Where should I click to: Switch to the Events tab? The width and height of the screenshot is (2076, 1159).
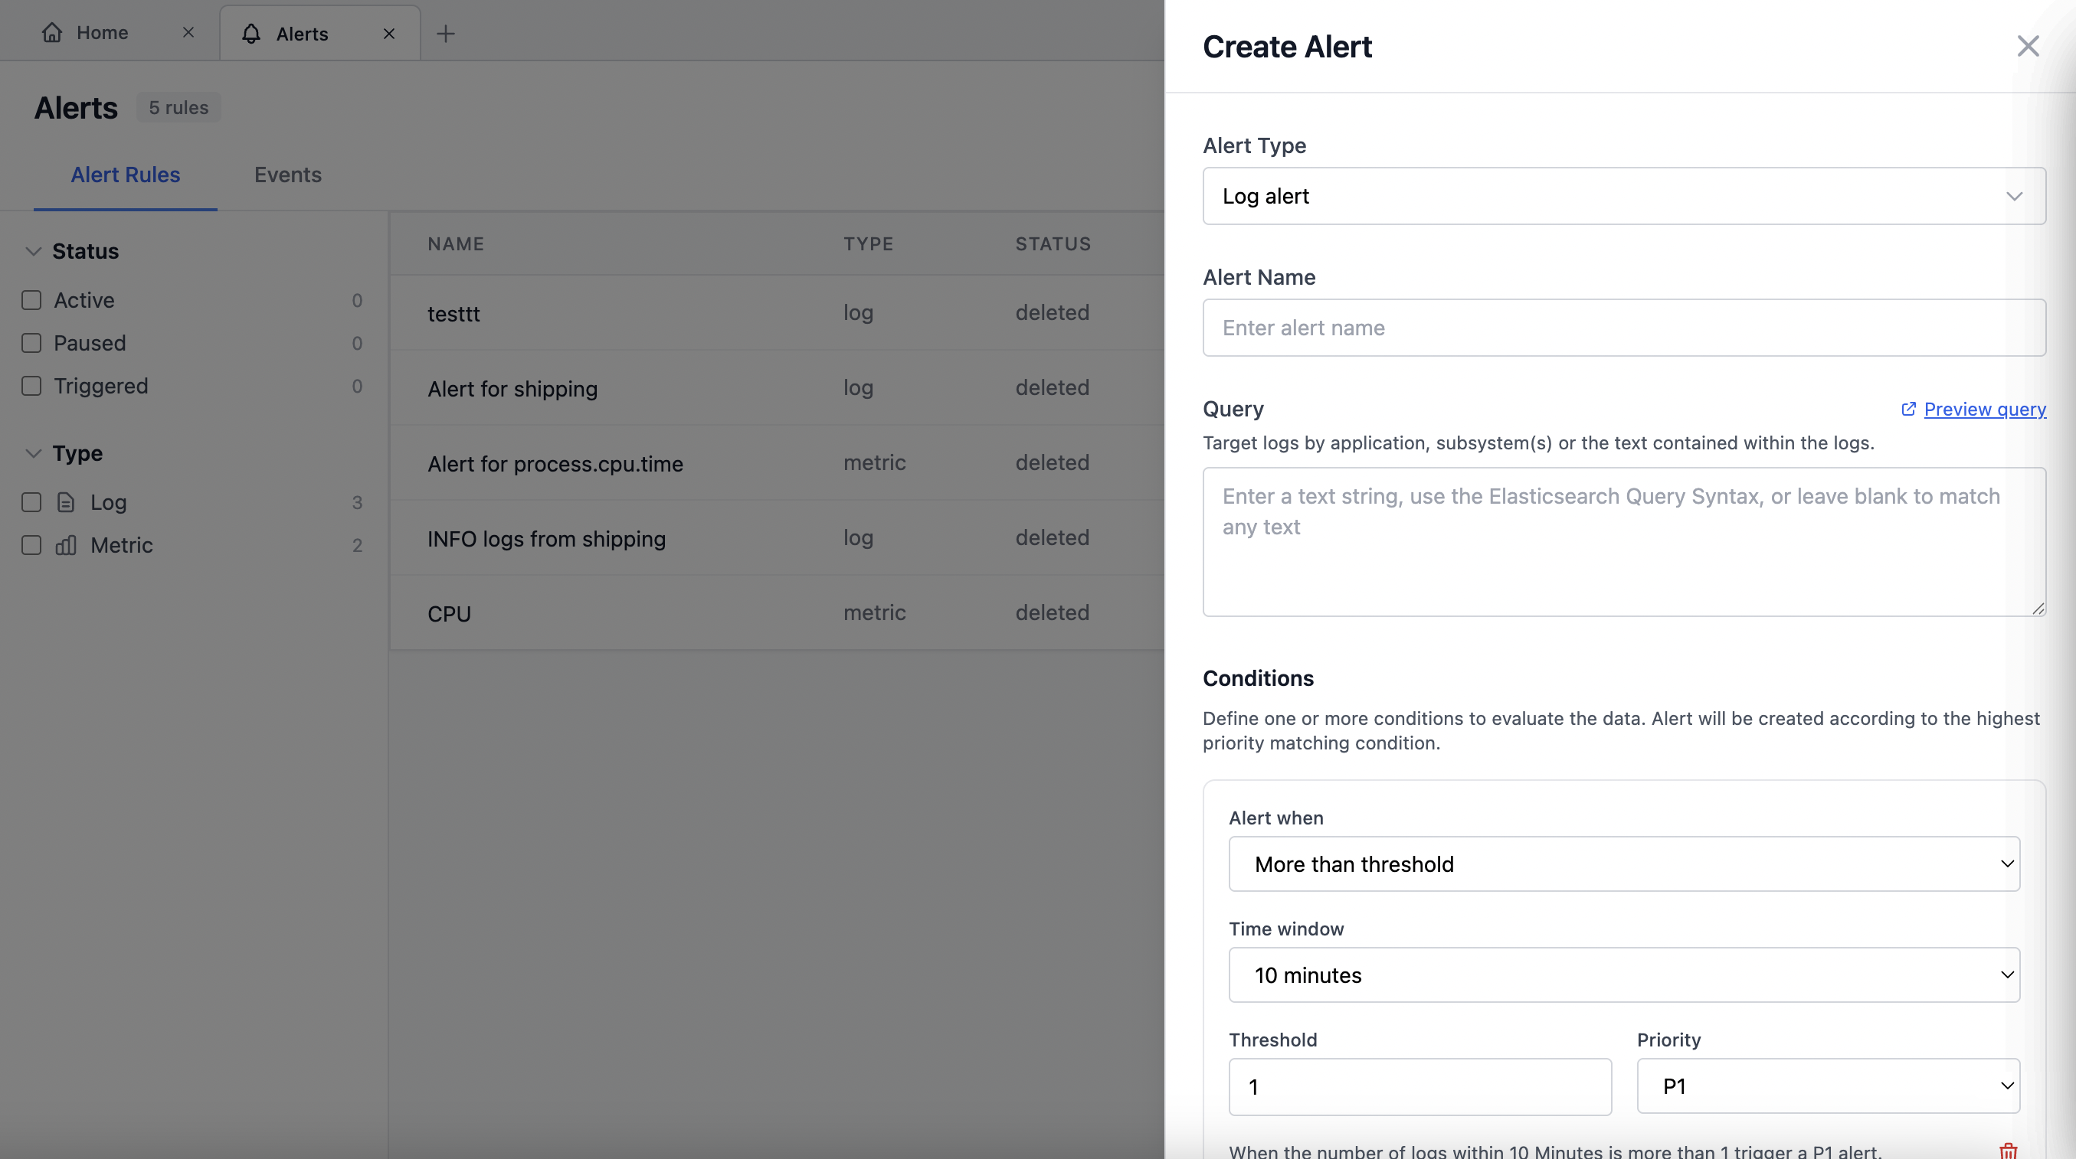(288, 175)
